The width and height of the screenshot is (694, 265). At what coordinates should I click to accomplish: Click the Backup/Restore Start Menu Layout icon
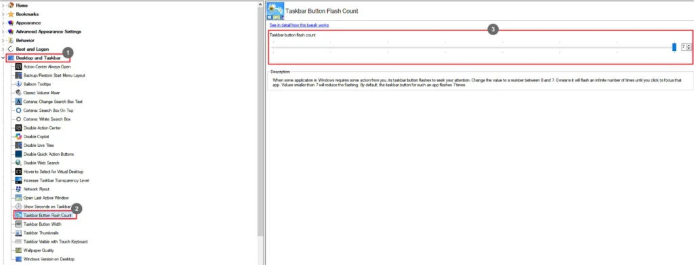coord(18,75)
